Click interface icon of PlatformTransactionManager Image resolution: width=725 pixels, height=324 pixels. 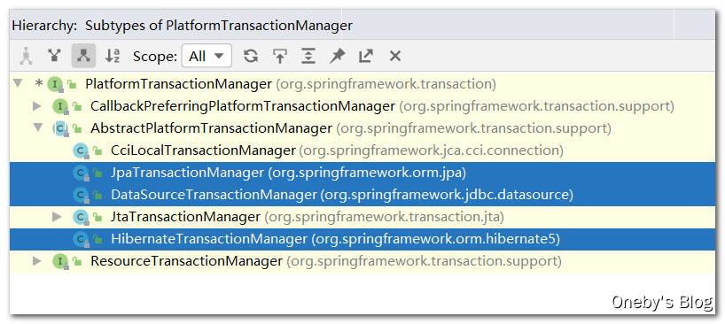[56, 84]
